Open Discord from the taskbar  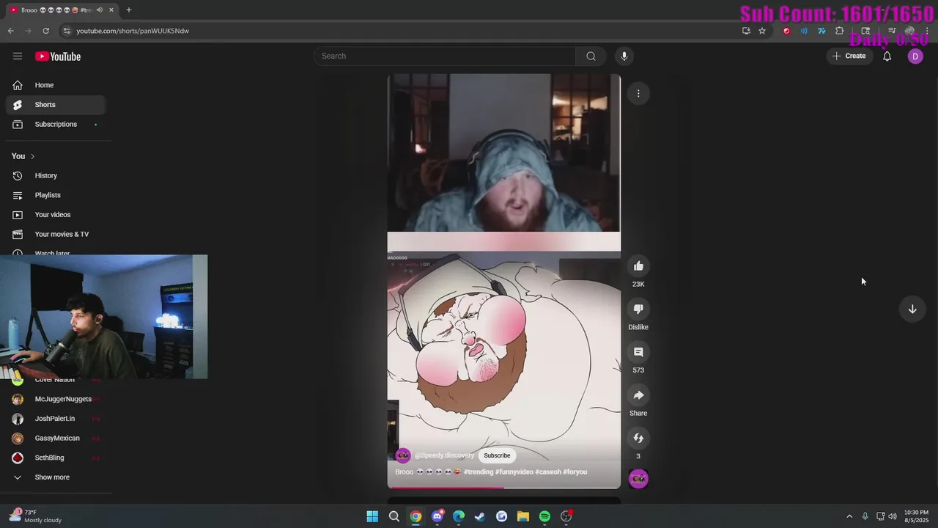[x=437, y=516]
